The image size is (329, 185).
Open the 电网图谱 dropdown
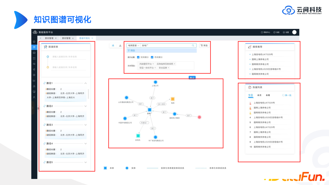pyautogui.click(x=134, y=45)
